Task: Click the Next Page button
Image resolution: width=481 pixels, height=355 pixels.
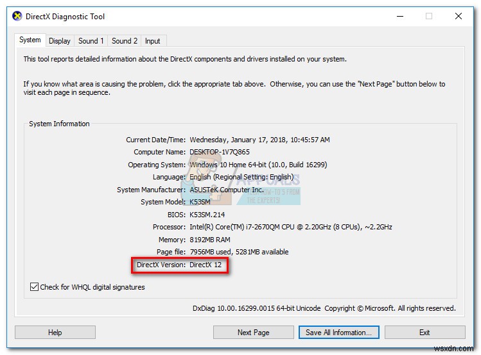Action: (x=254, y=333)
